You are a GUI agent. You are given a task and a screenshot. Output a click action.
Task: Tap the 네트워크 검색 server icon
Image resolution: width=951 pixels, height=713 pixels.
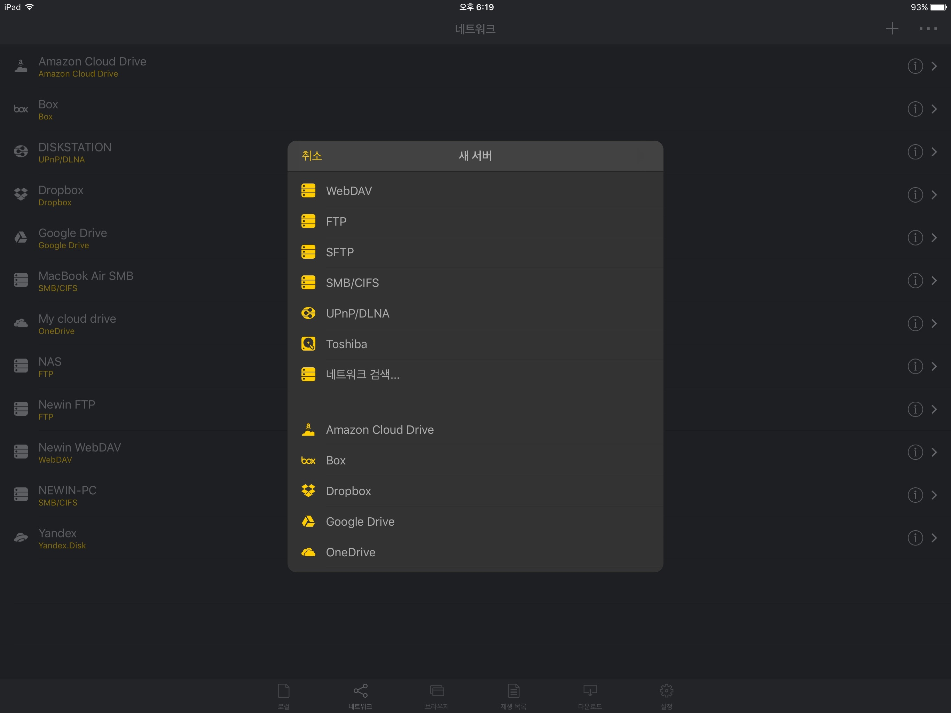[x=308, y=374]
